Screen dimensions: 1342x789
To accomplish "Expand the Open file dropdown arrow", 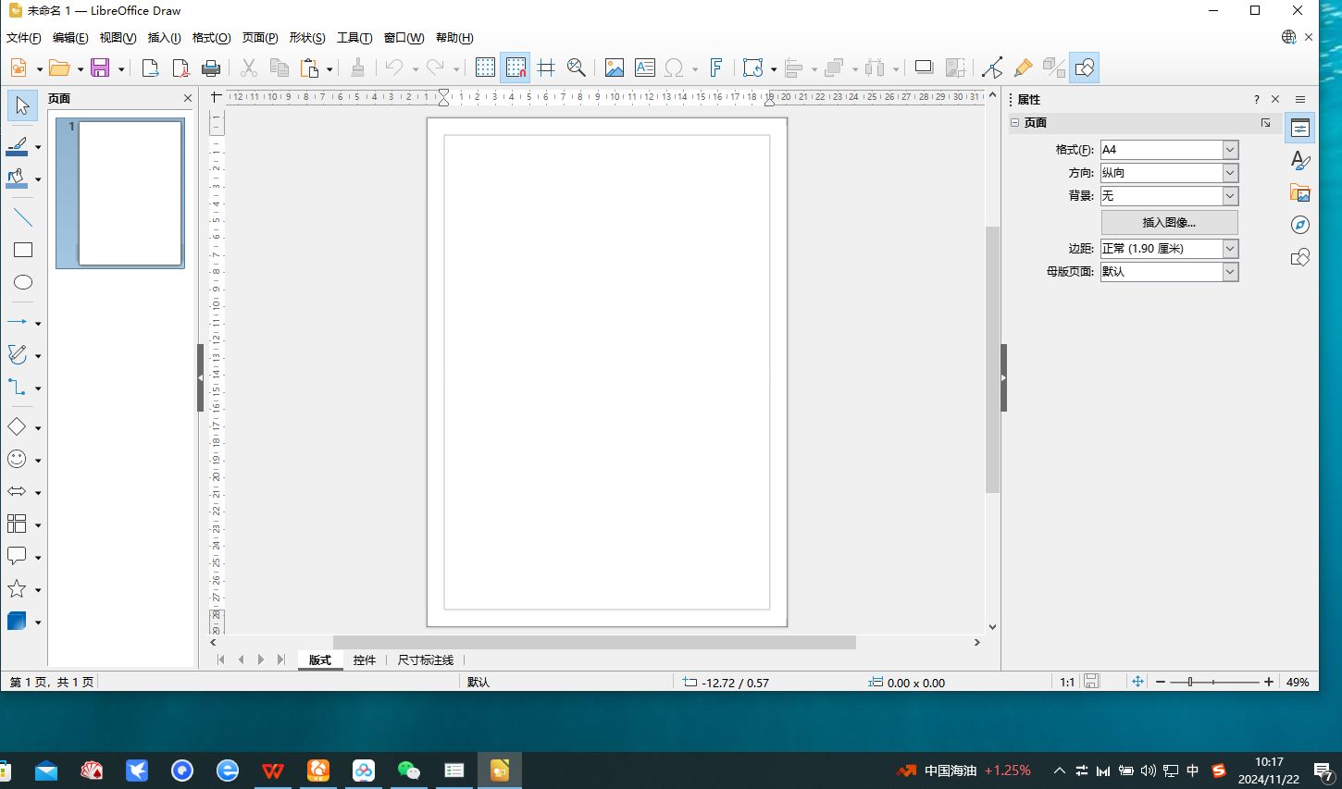I will coord(81,68).
